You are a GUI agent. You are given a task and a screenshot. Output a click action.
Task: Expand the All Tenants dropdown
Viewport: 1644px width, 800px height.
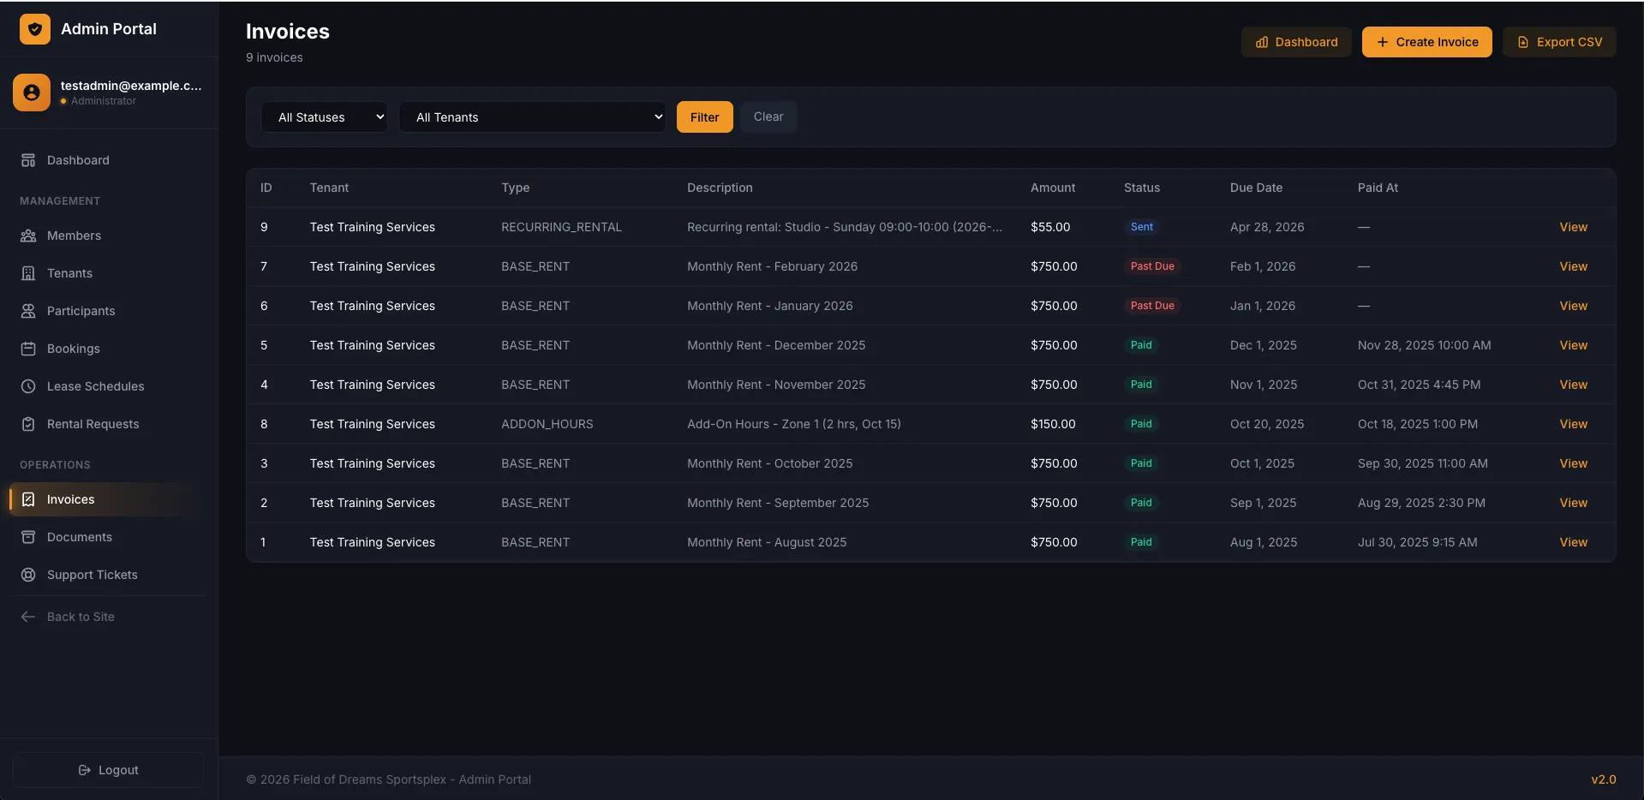[x=532, y=116]
